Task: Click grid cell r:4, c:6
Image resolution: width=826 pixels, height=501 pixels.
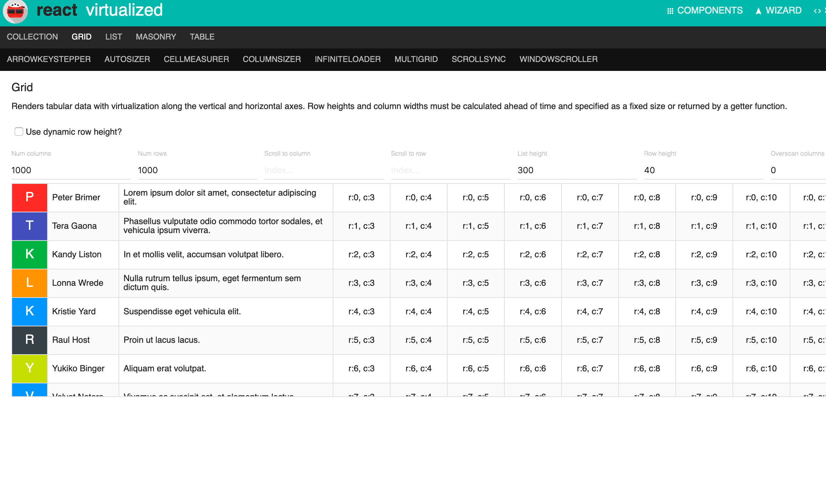Action: (x=533, y=311)
